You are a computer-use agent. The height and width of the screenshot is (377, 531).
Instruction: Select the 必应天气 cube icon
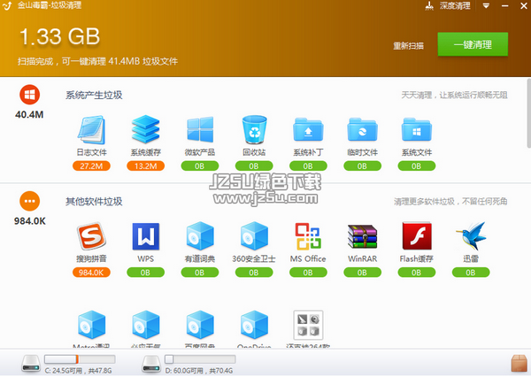point(146,325)
